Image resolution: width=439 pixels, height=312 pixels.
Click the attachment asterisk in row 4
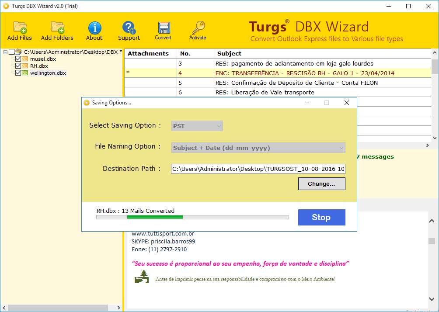pyautogui.click(x=128, y=73)
